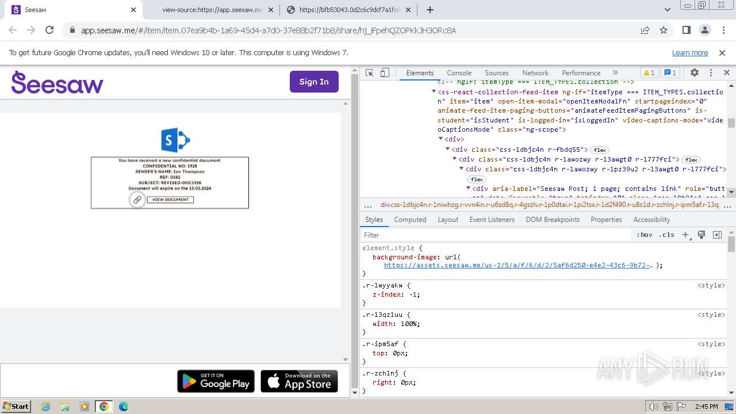
Task: Toggle device toolbar in DevTools
Action: 385,73
